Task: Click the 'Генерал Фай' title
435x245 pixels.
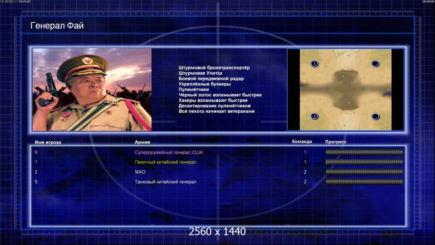Action: [57, 26]
